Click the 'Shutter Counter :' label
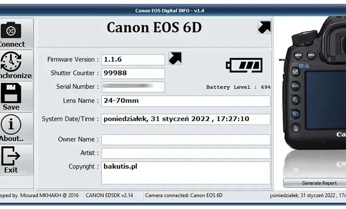Viewport: 346px width, 209px height. click(x=74, y=73)
